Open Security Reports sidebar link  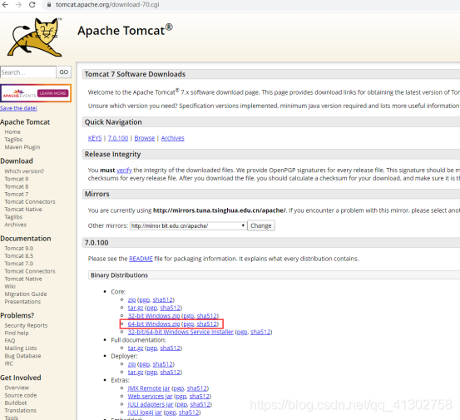pos(26,325)
